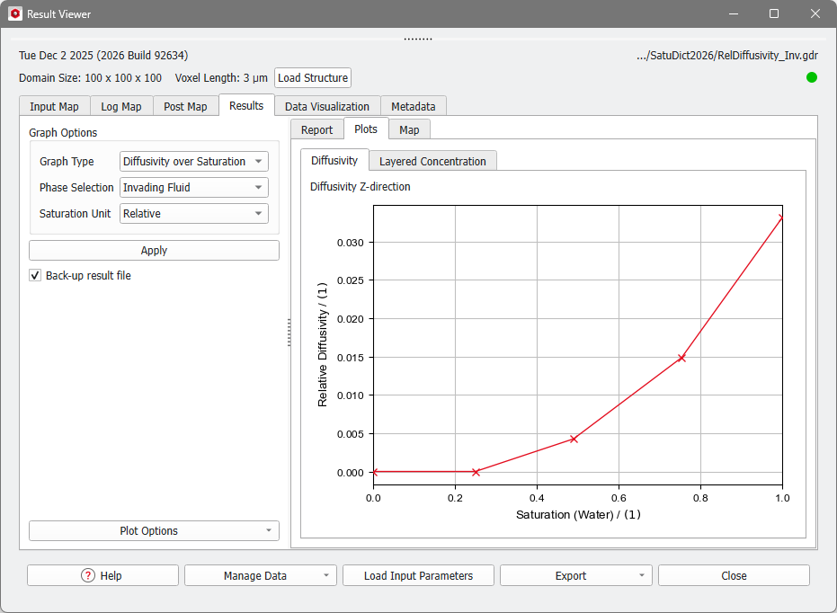
Task: Expand the Plot Options menu
Action: point(153,530)
